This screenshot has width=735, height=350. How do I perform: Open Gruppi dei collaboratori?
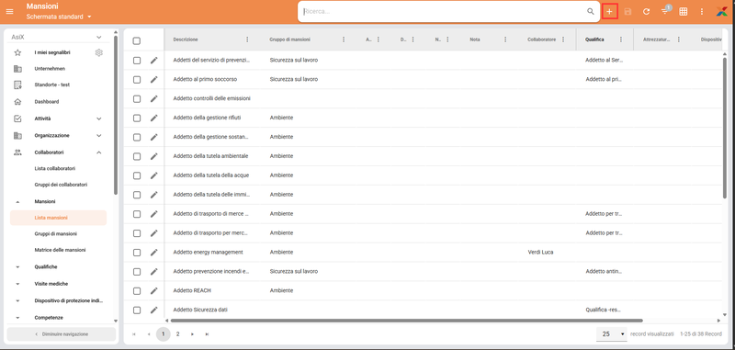(61, 185)
